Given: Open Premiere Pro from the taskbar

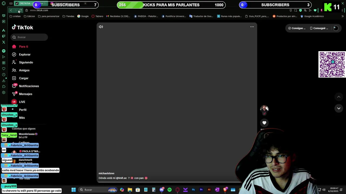Looking at the screenshot, I should tap(201, 190).
